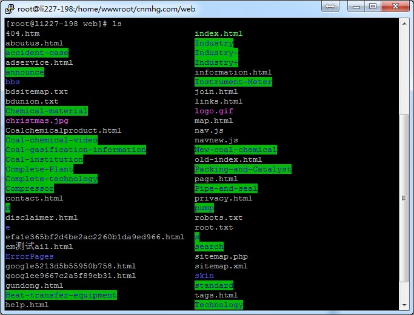The height and width of the screenshot is (315, 414).
Task: Click the ls command at the prompt
Action: click(x=116, y=24)
